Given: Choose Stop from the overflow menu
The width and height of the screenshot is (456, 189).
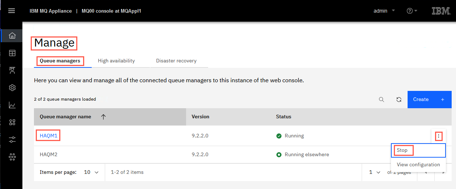Looking at the screenshot, I should pyautogui.click(x=418, y=150).
